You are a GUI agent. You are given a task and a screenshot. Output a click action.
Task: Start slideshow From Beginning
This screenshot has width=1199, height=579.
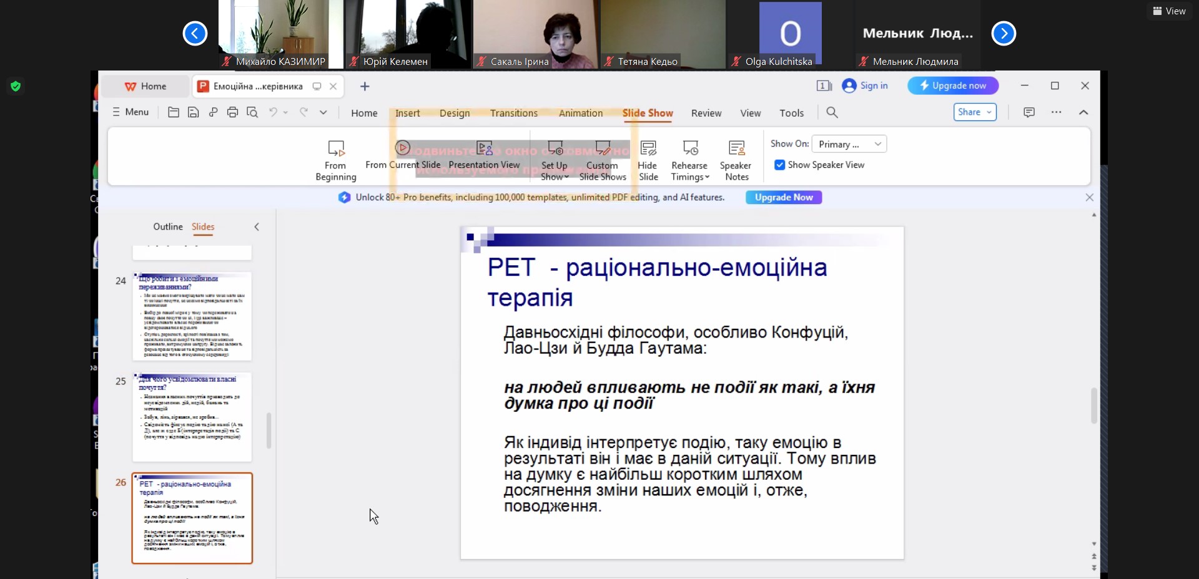tap(336, 160)
